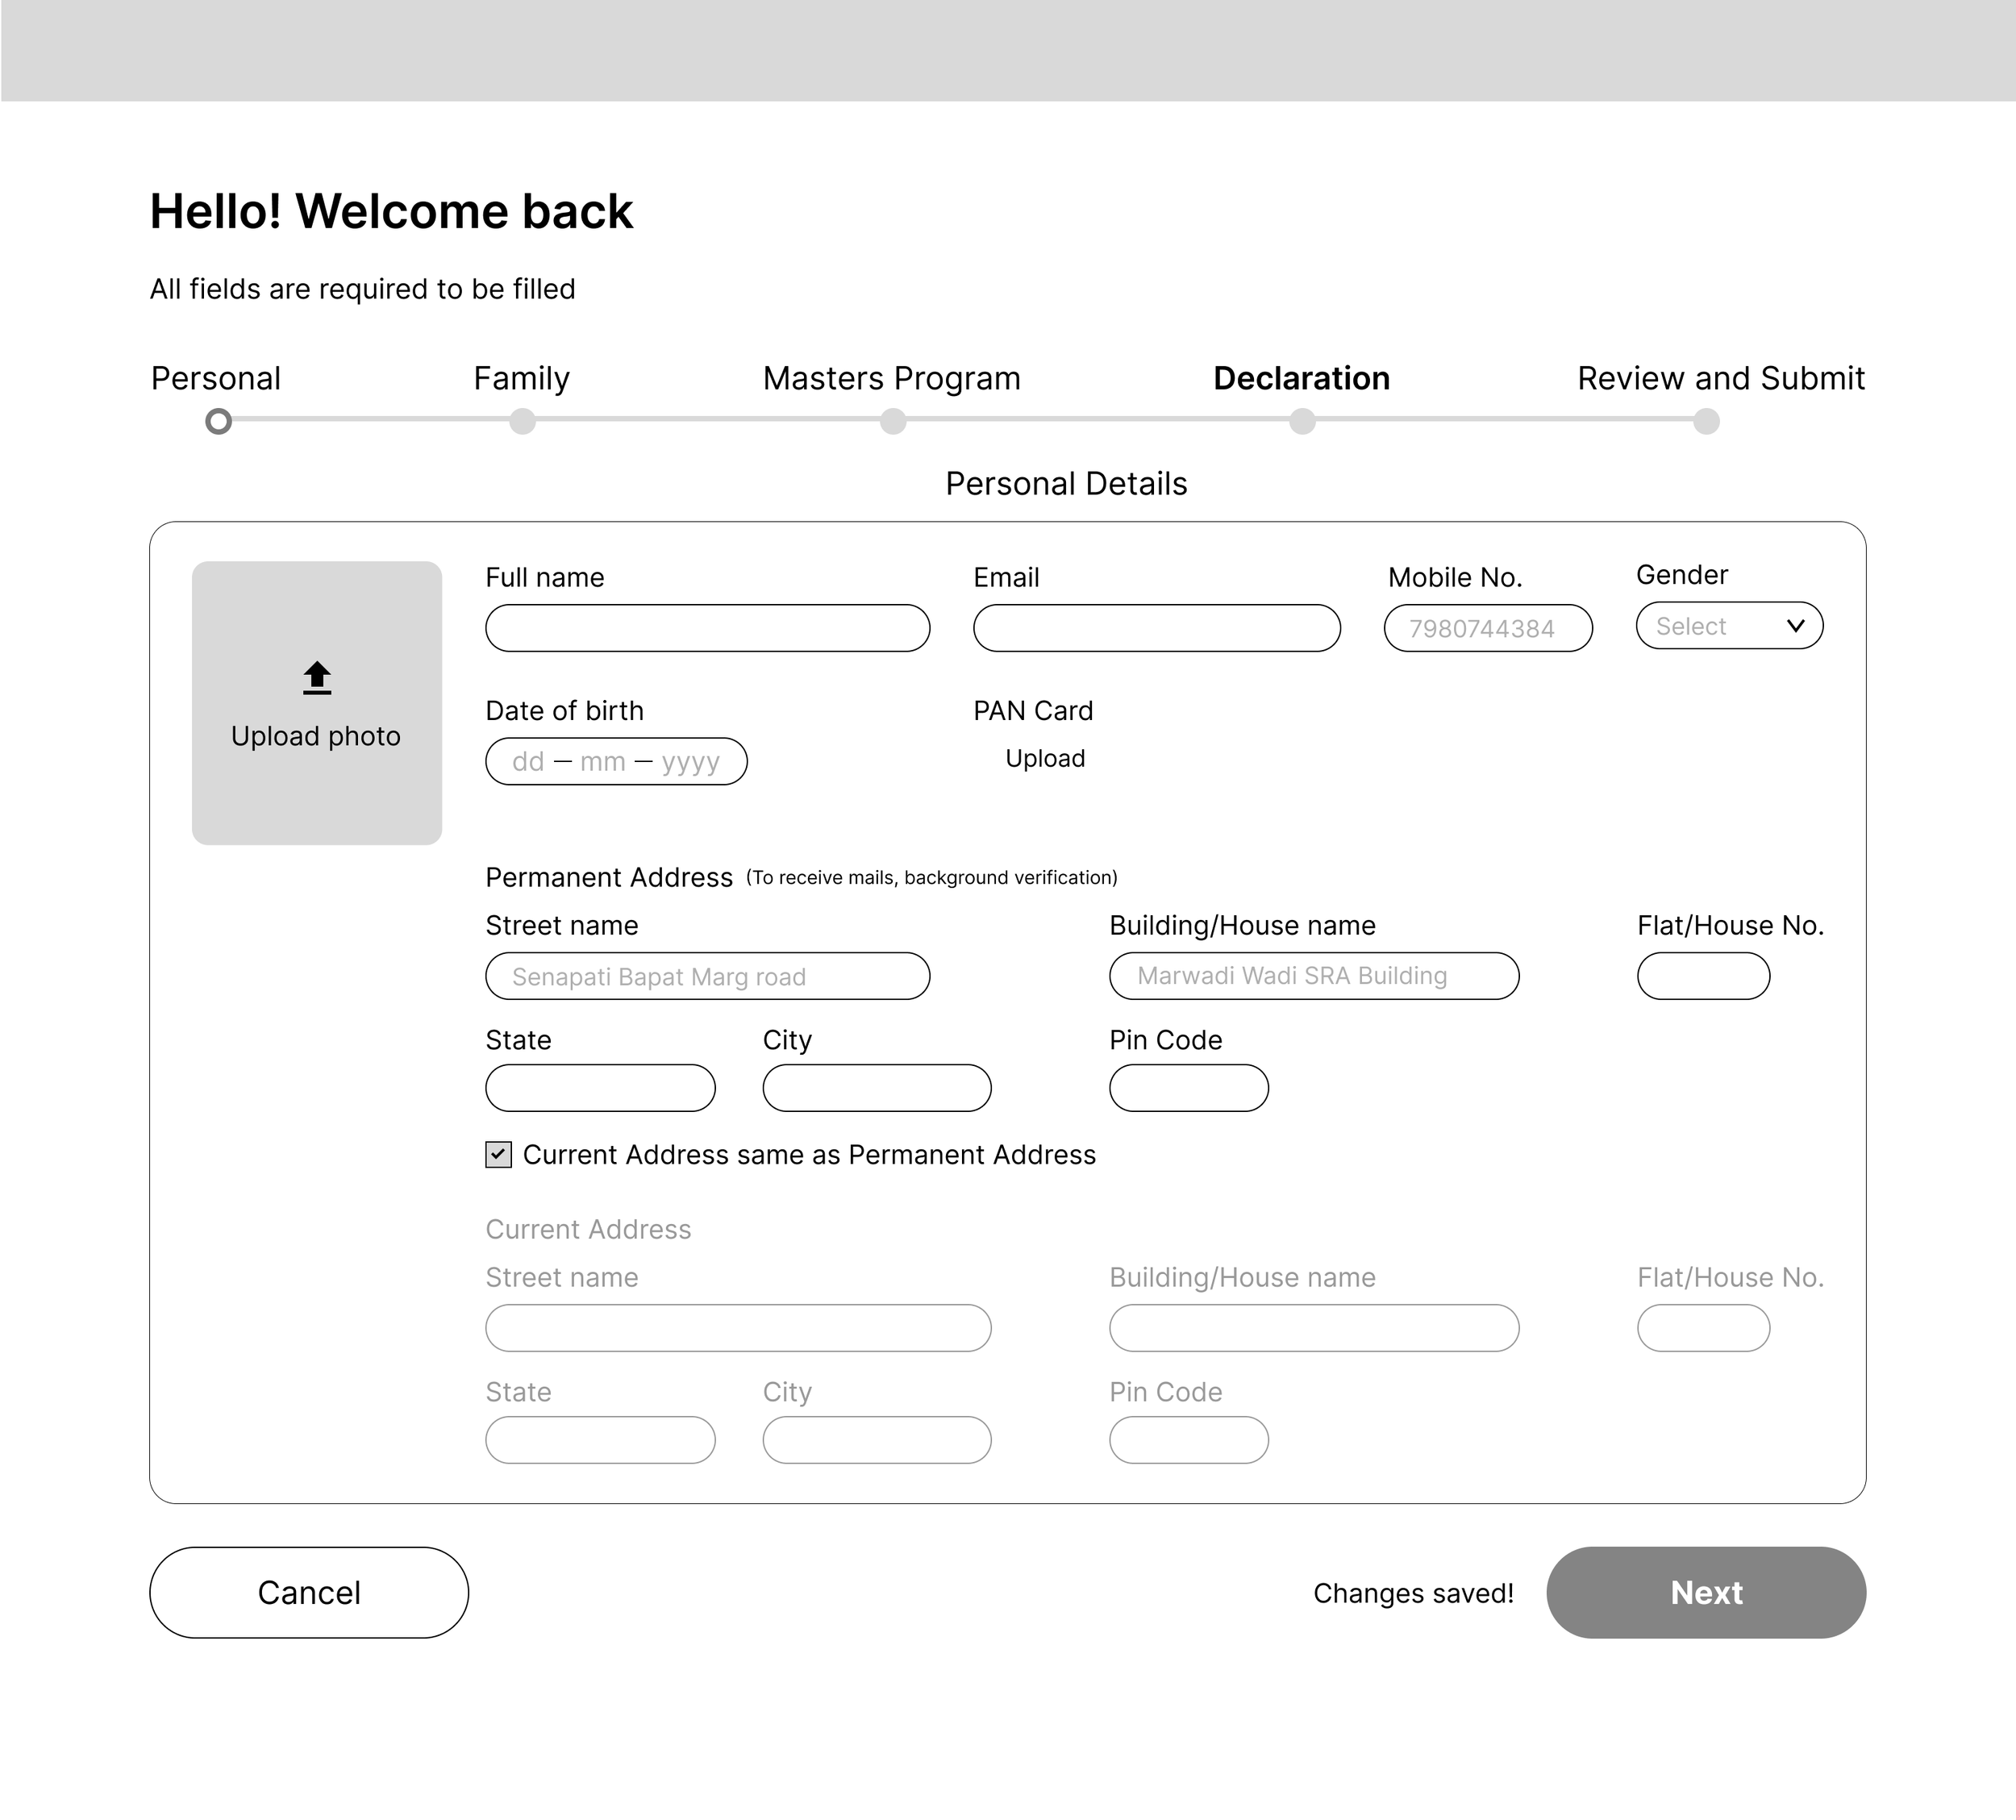Viewport: 2016px width, 1820px height.
Task: Click the Personal step circle marker
Action: pos(218,421)
